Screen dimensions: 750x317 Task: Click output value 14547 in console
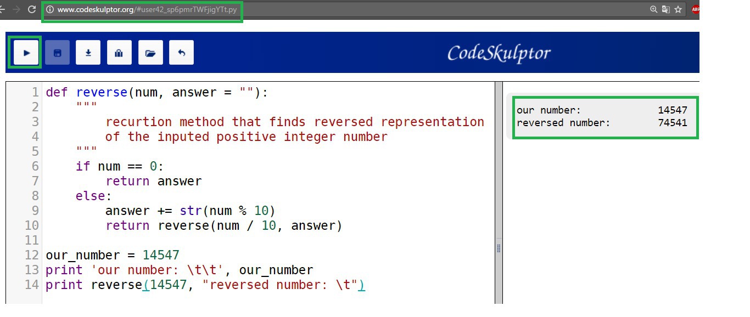[x=673, y=110]
